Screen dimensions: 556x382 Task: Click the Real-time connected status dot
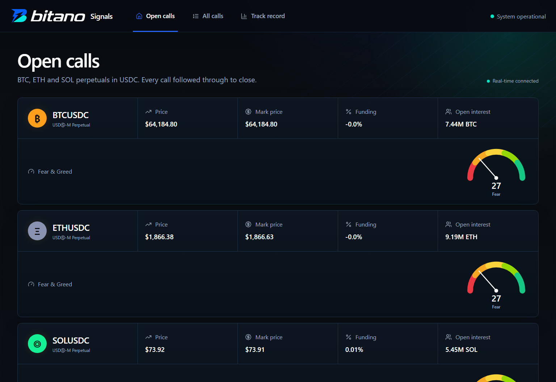tap(488, 81)
